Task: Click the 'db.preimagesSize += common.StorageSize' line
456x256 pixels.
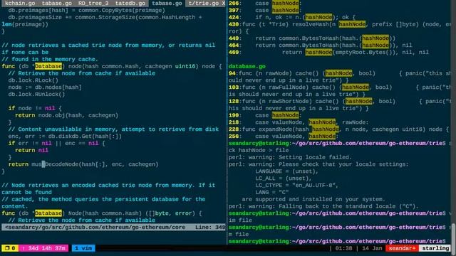Action: point(105,17)
